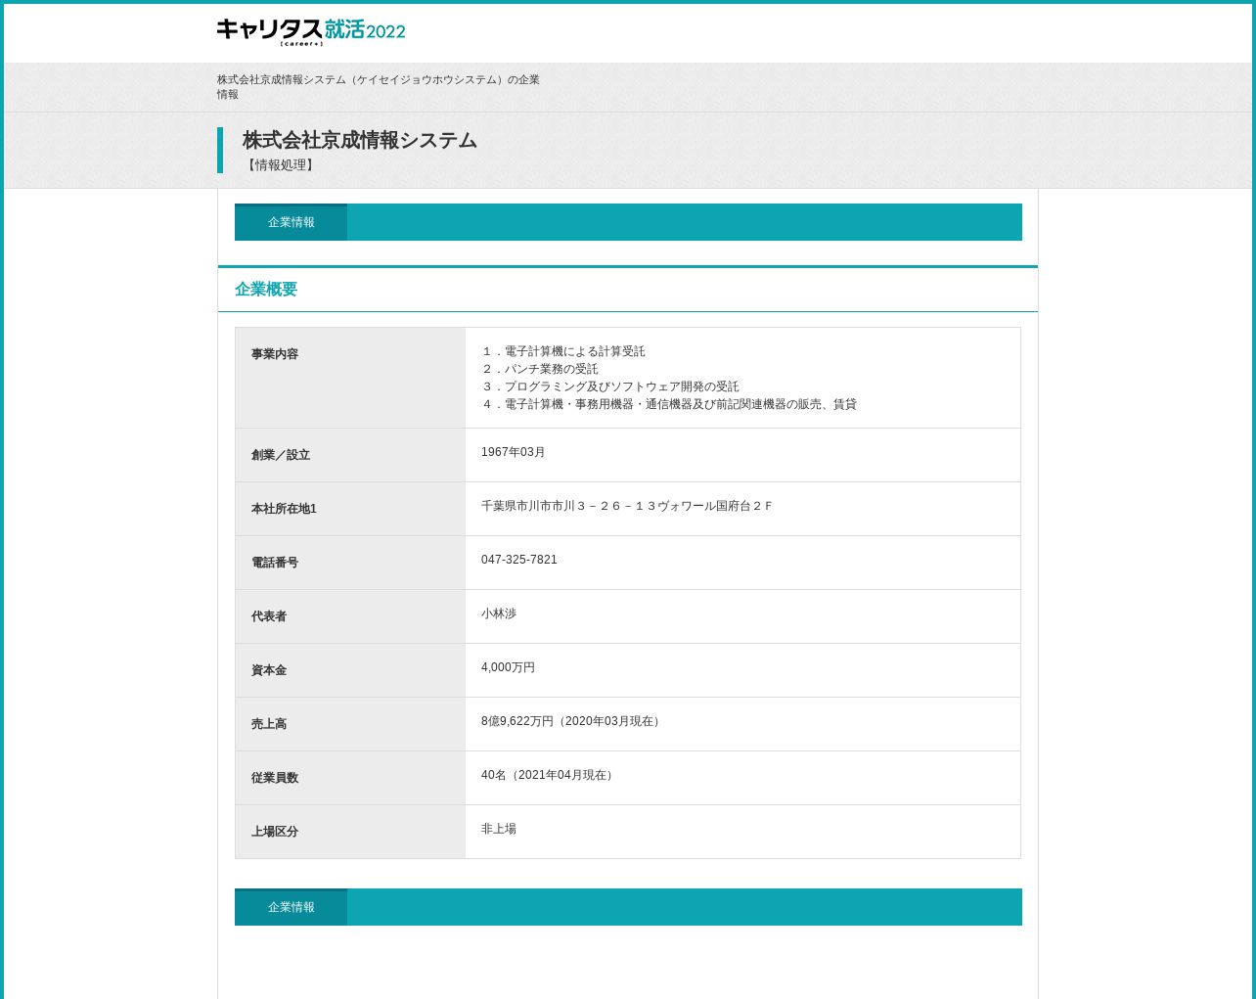Click the line ４．電子計算機・事務用機器 販売、賃貸

click(x=669, y=404)
